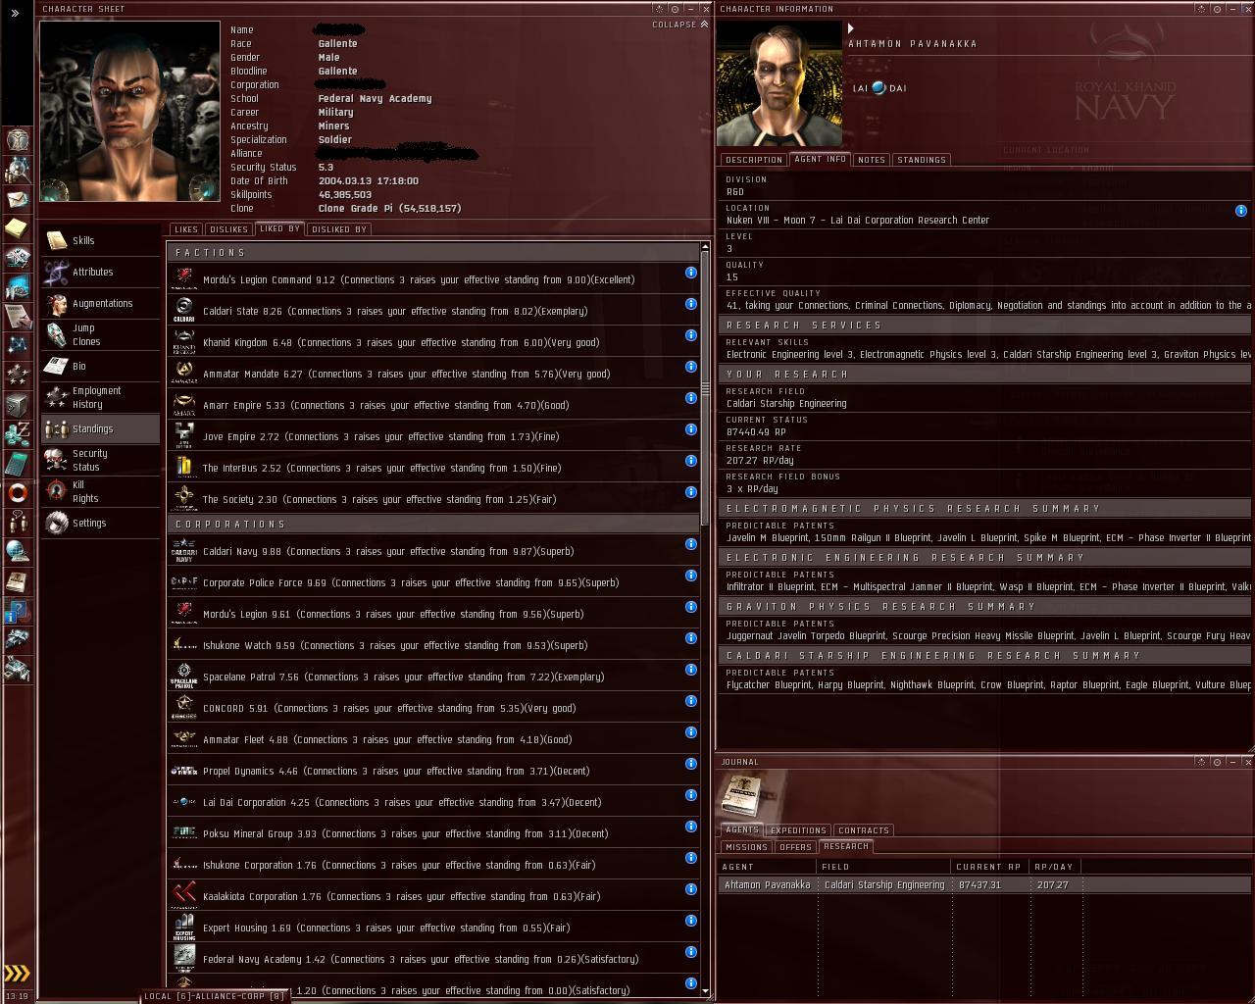Image resolution: width=1255 pixels, height=1004 pixels.
Task: Open Character Sheet from the Neocom sidebar
Action: [x=18, y=139]
